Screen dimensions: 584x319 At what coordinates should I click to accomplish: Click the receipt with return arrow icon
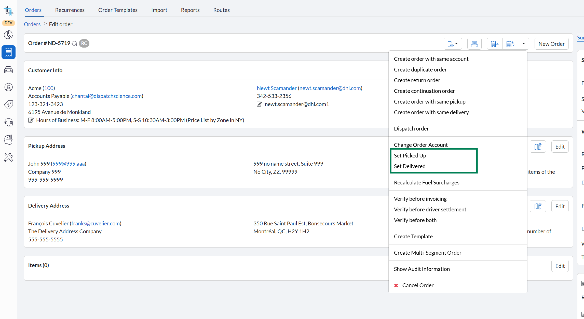(510, 44)
